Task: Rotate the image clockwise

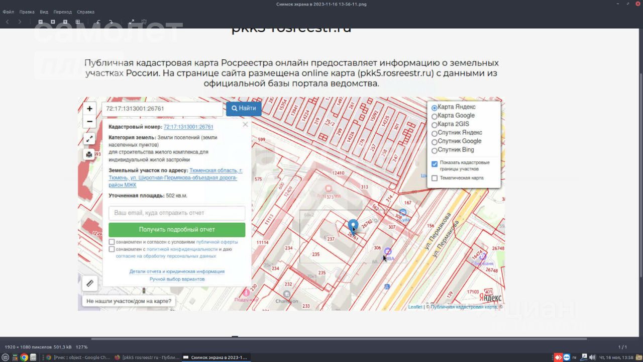Action: [111, 22]
